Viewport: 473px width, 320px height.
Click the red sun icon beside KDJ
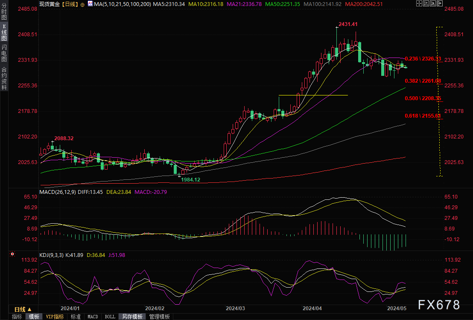pyautogui.click(x=12, y=254)
